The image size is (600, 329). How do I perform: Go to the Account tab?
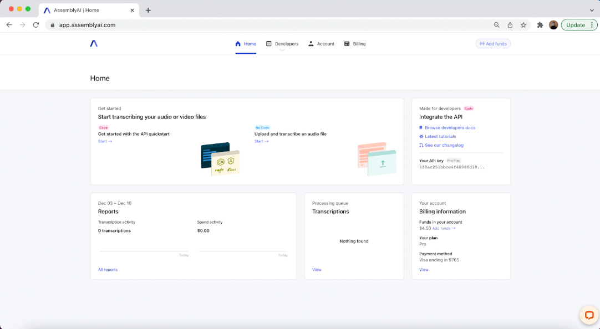click(x=321, y=44)
